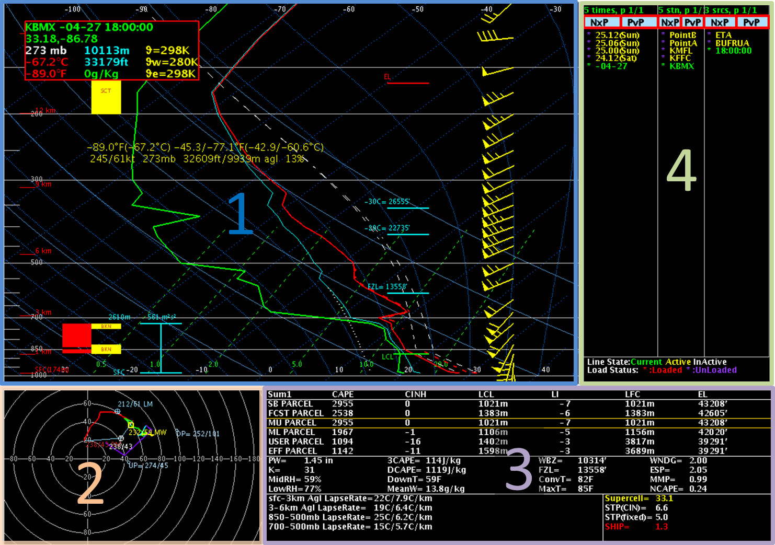This screenshot has width=775, height=545.
Task: Click the 245/61kt cursor readout line
Action: click(197, 159)
